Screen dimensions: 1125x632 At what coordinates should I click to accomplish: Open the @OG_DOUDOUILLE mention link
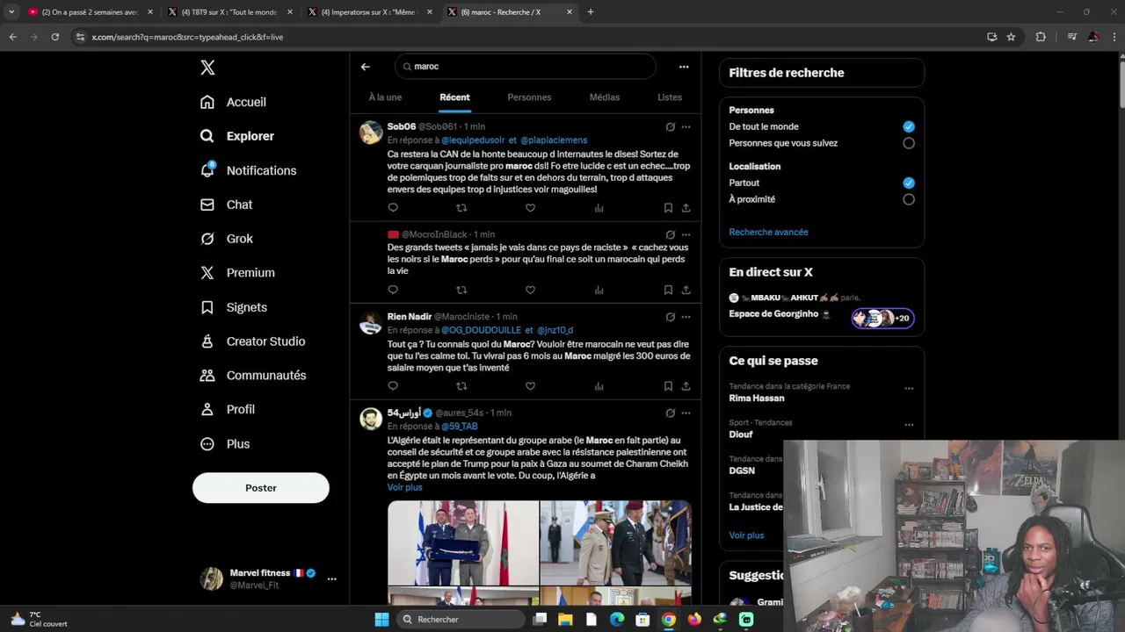tap(481, 330)
